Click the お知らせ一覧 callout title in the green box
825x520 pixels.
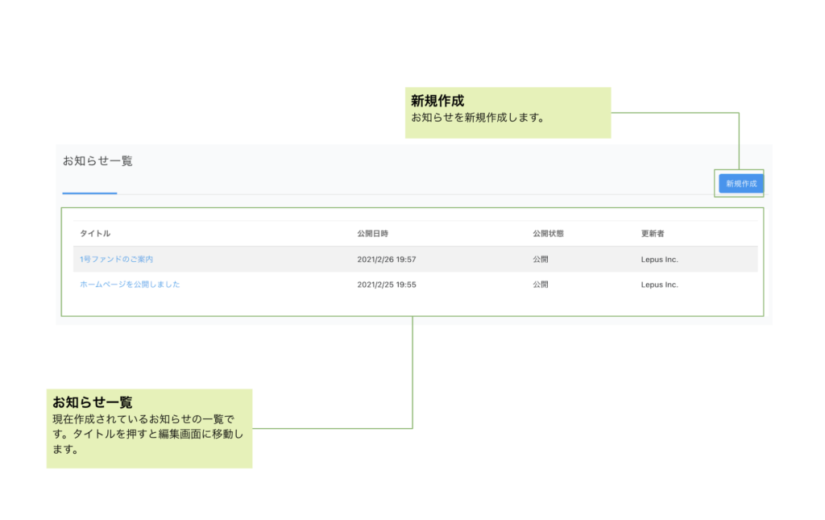pos(93,402)
